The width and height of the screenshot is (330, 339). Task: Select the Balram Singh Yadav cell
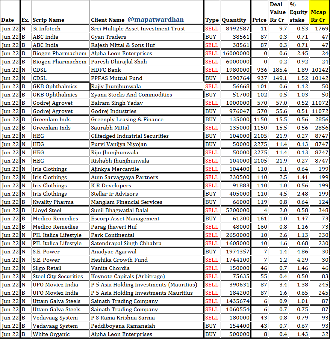(x=147, y=103)
